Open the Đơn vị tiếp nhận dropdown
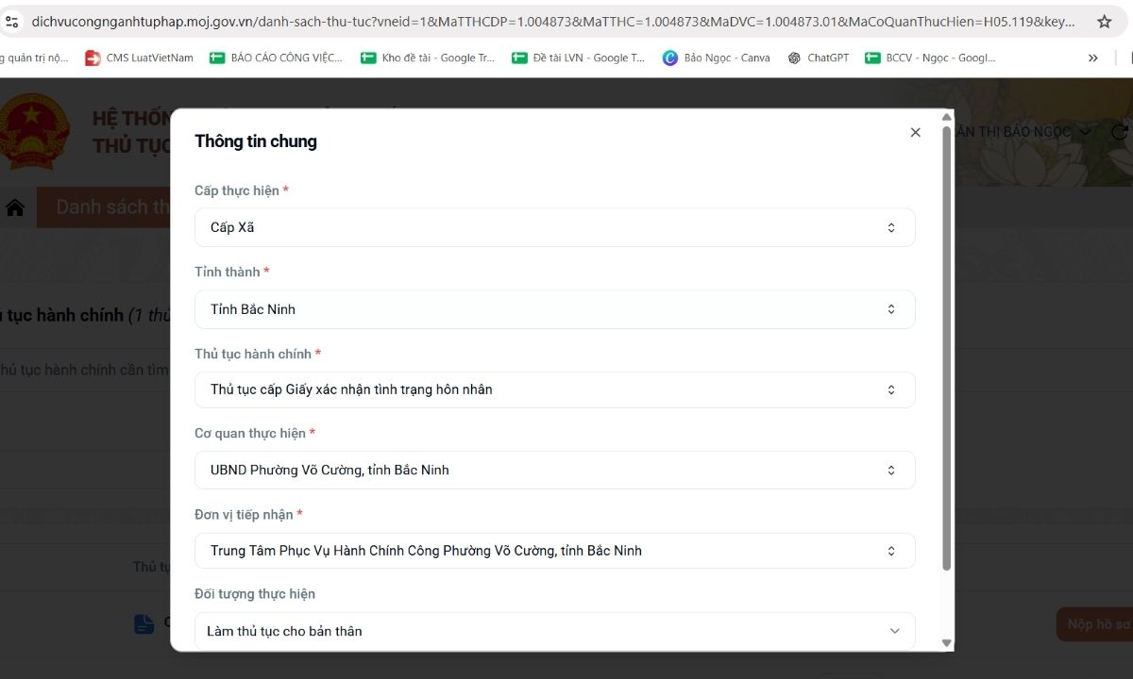 tap(554, 551)
